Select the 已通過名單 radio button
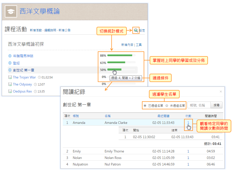 145,106
